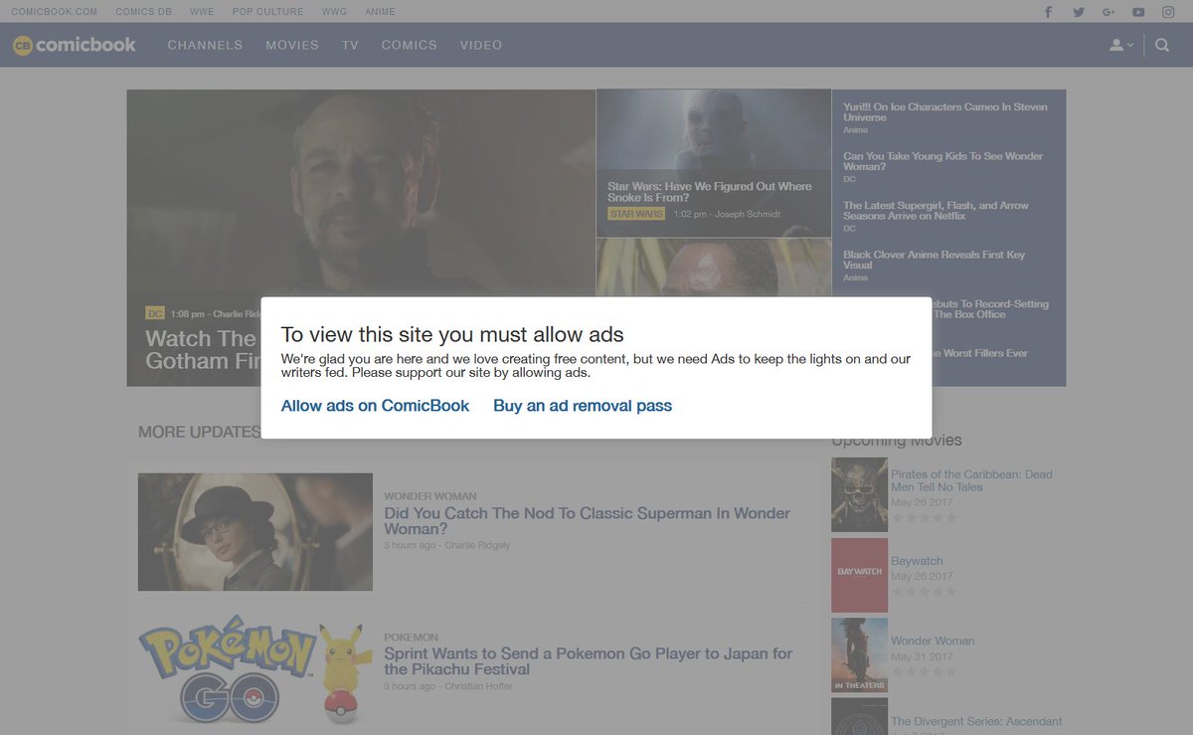Click the STAR WARS category tag
This screenshot has width=1193, height=735.
tap(636, 214)
